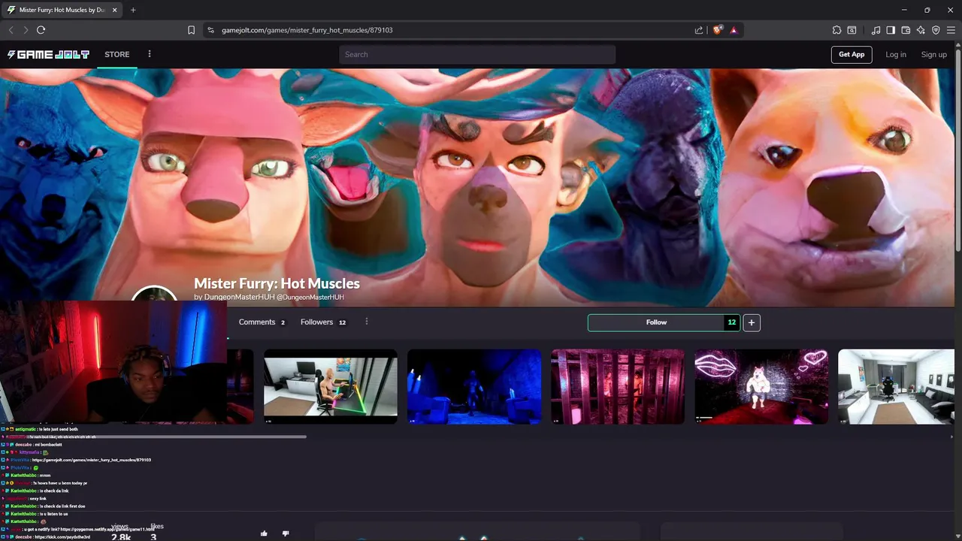Click the game title Mister Furry: Hot Muscles
Viewport: 962px width, 541px height.
pos(277,283)
